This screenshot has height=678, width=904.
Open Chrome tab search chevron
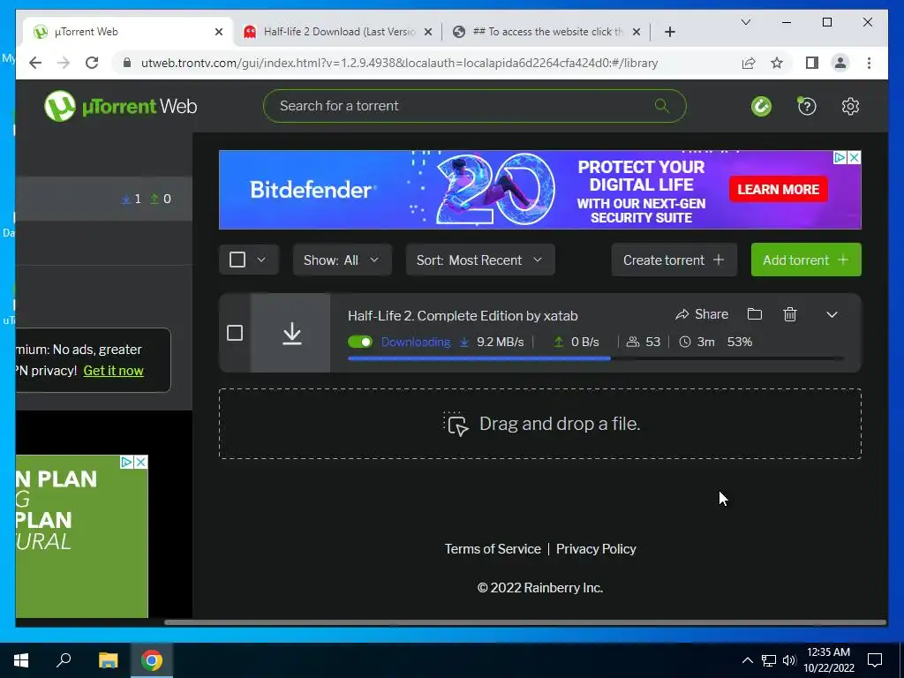click(745, 22)
